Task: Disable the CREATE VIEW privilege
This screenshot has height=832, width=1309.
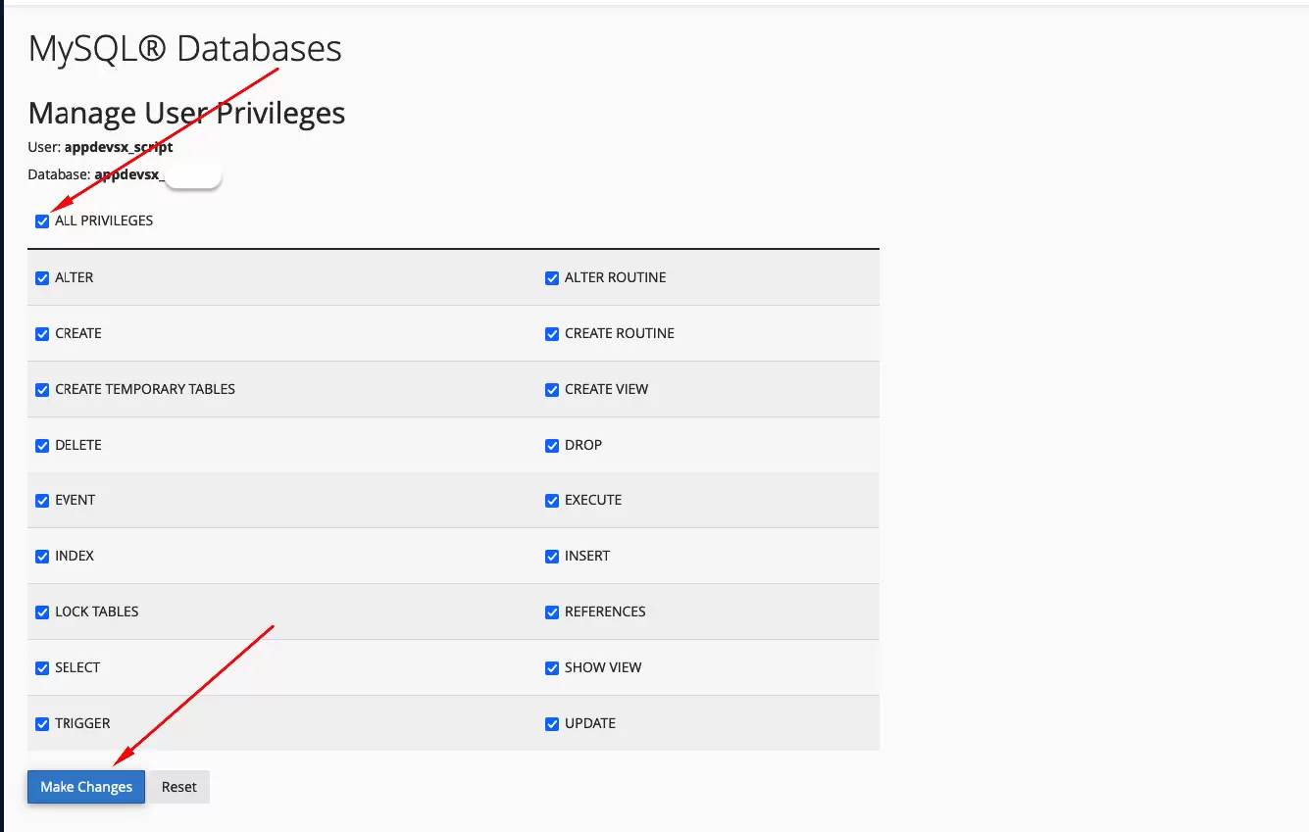Action: pos(552,389)
